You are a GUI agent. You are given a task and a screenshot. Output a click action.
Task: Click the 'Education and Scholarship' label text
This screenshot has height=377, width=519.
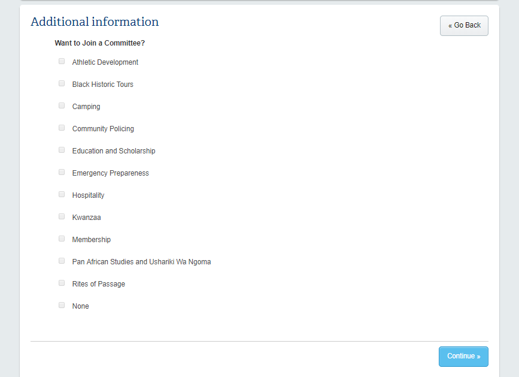[114, 151]
